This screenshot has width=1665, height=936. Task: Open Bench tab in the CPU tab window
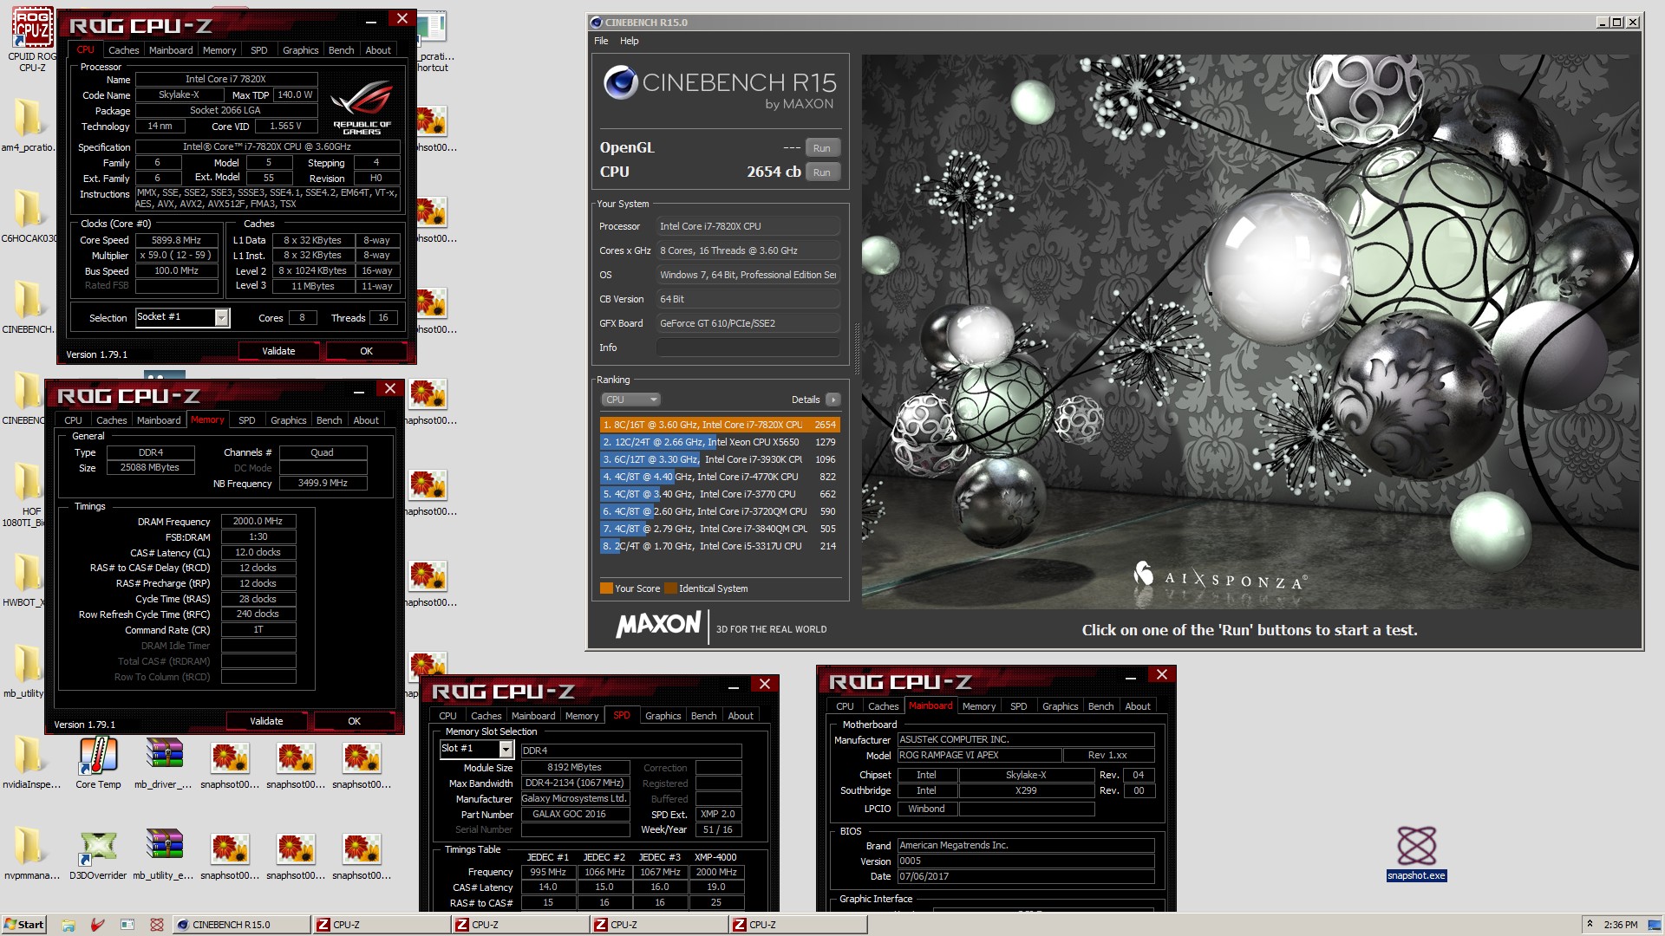(341, 50)
